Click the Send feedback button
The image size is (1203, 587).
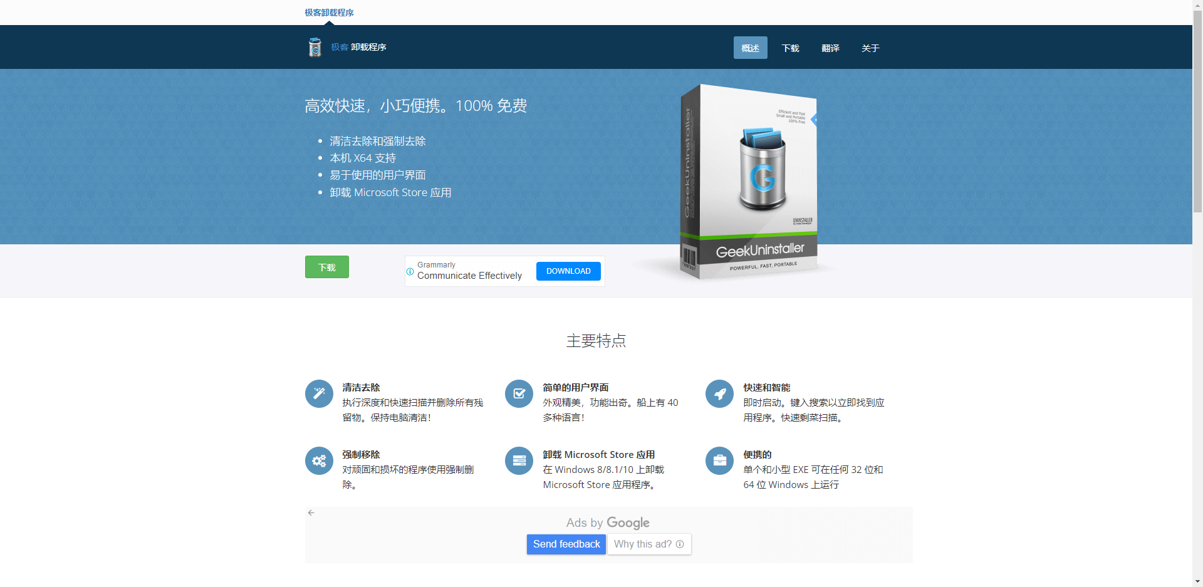pyautogui.click(x=566, y=544)
